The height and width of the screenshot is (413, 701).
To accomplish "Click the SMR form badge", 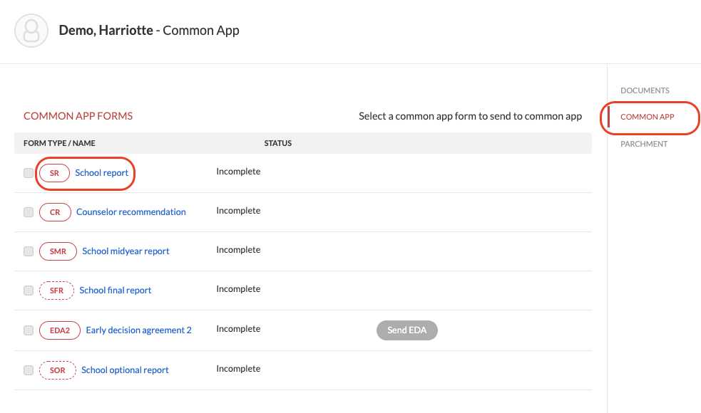I will coord(58,251).
